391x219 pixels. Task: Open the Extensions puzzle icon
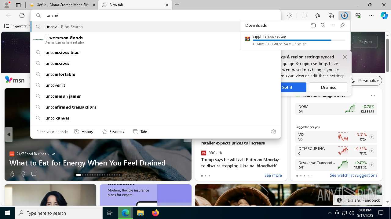(x=289, y=16)
